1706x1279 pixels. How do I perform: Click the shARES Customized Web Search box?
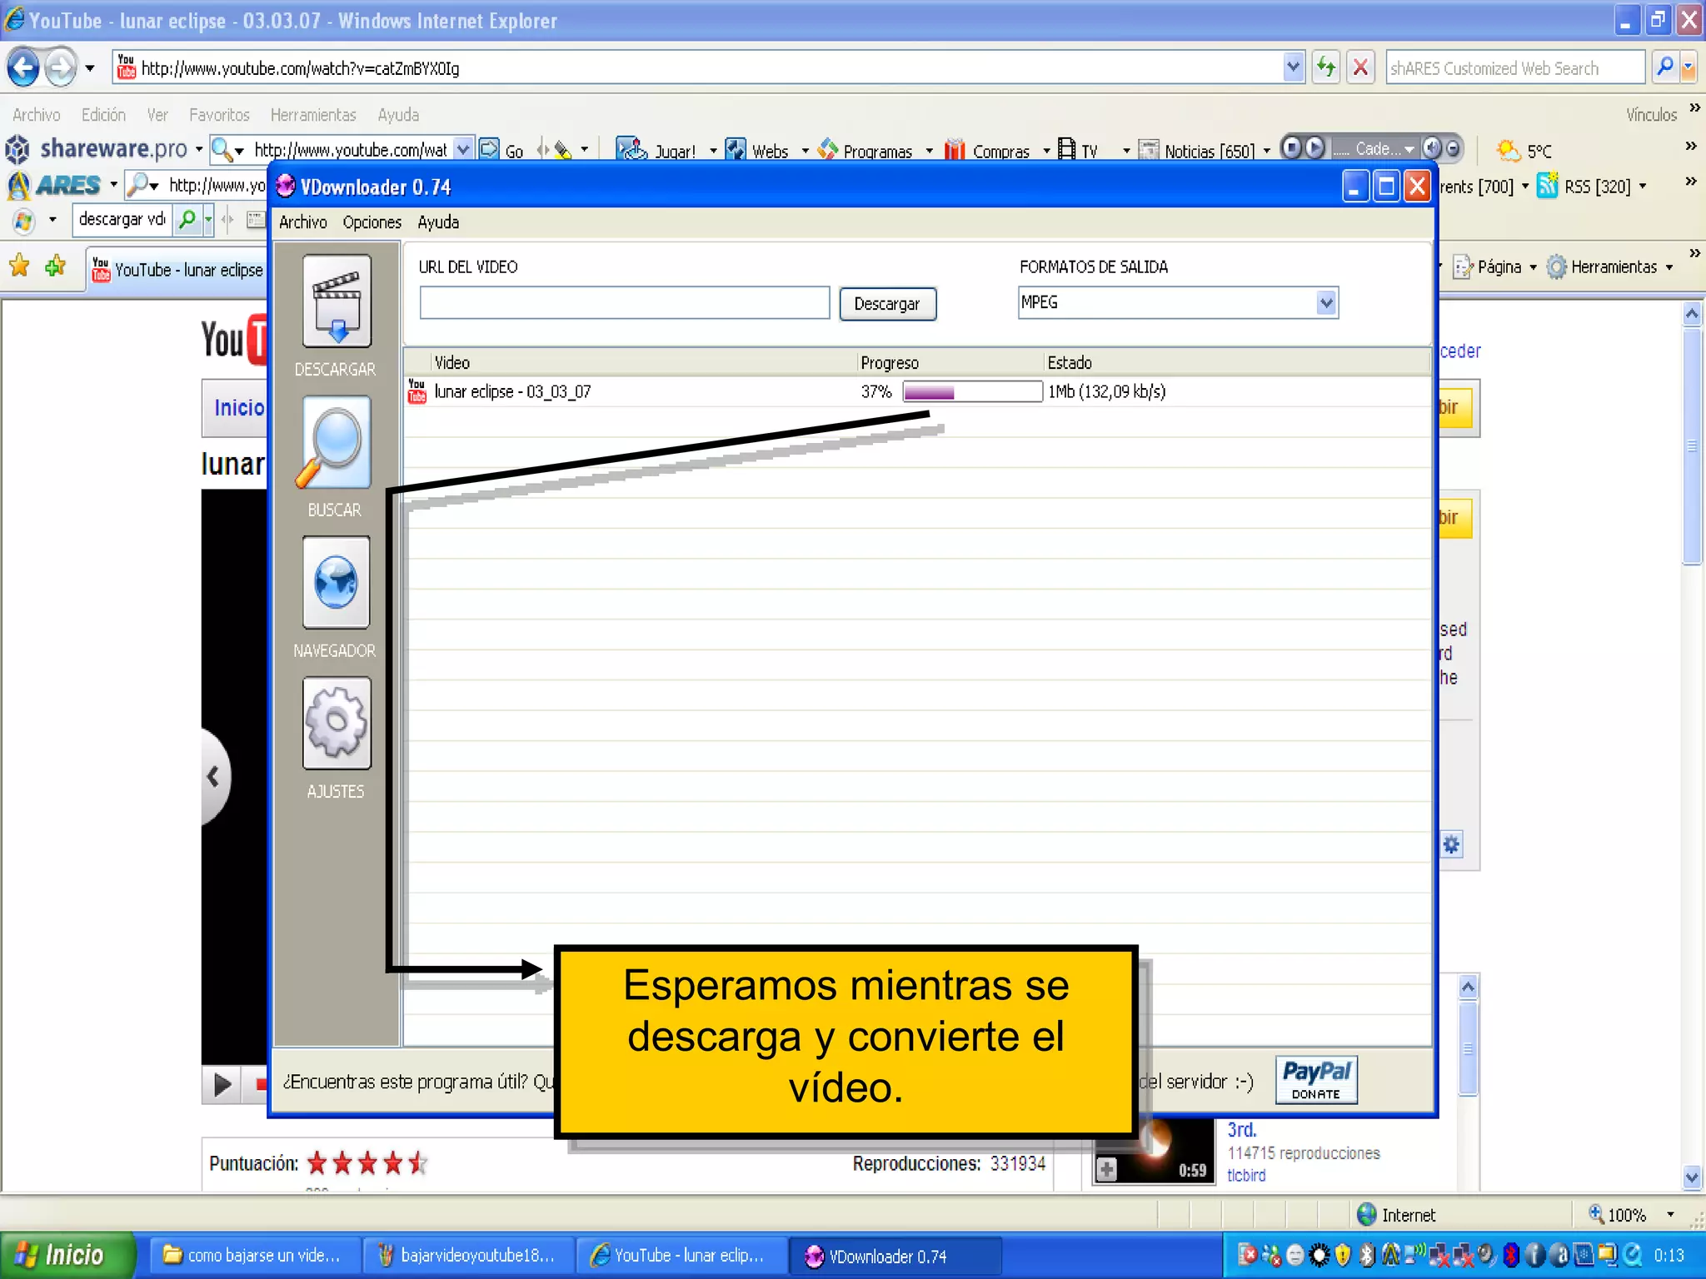1515,67
